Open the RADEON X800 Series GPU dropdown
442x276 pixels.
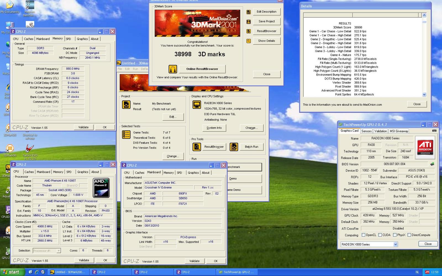396,244
